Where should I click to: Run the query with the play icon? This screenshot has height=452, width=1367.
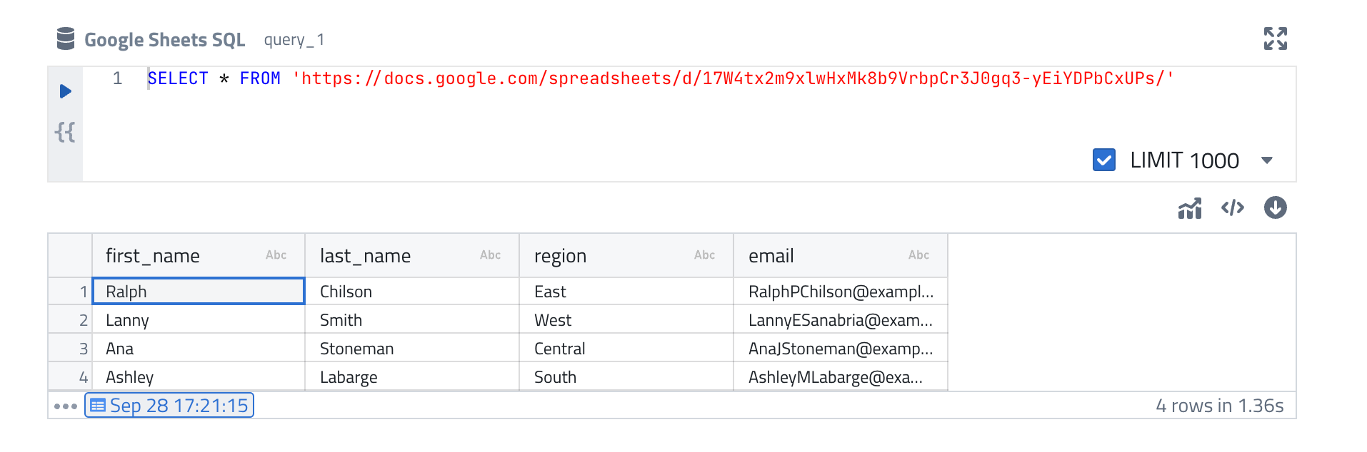click(65, 91)
